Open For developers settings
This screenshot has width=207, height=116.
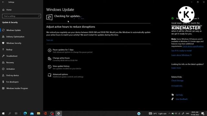coord(12,82)
